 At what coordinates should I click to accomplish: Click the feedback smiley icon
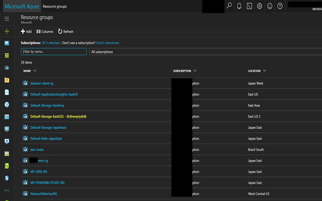click(x=270, y=6)
